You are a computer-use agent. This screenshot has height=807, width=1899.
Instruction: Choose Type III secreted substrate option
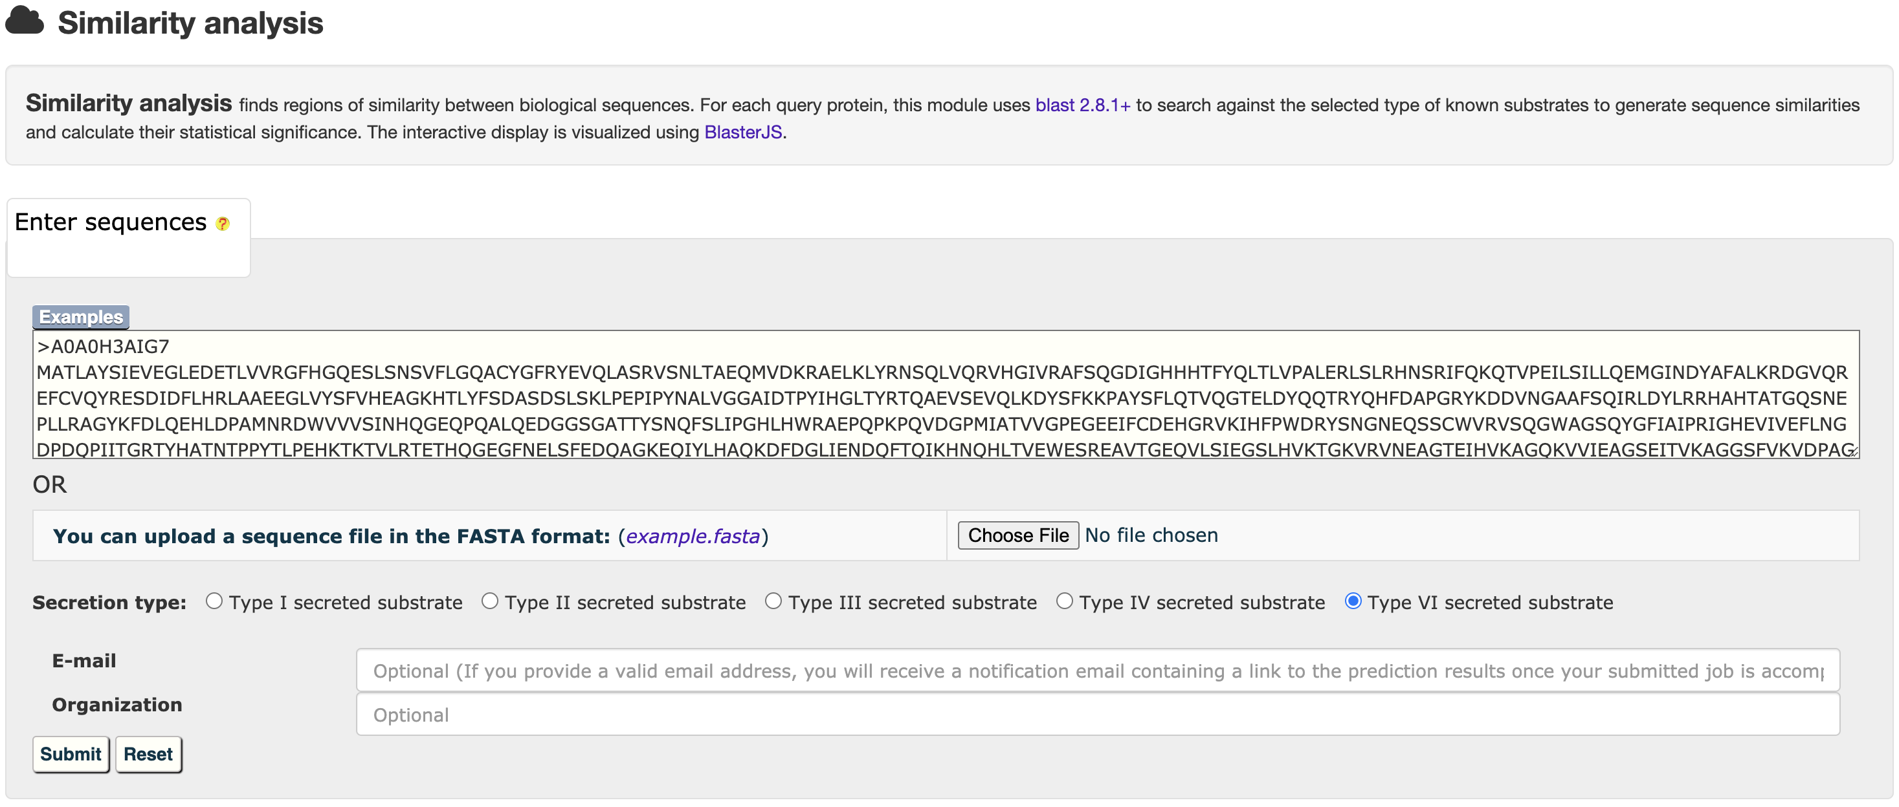(x=773, y=601)
